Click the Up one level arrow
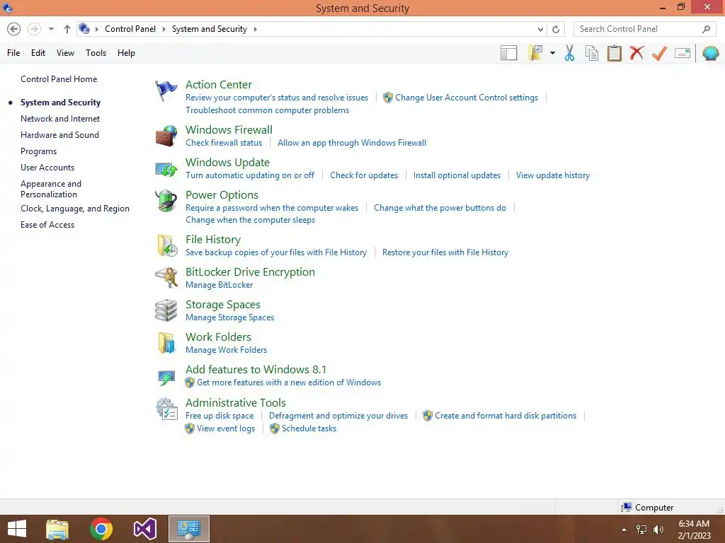 [67, 29]
